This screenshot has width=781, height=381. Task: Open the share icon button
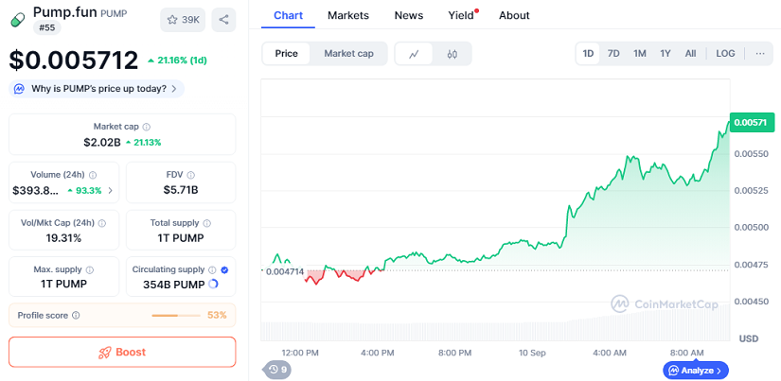(223, 20)
